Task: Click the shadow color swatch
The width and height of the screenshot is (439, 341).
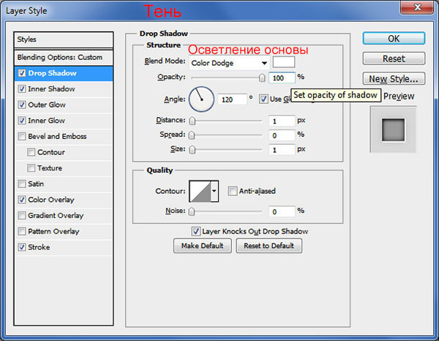Action: [x=284, y=63]
